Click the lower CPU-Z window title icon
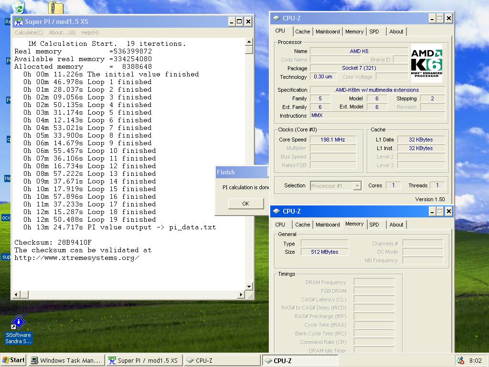Viewport: 489px width, 367px height. tap(276, 211)
